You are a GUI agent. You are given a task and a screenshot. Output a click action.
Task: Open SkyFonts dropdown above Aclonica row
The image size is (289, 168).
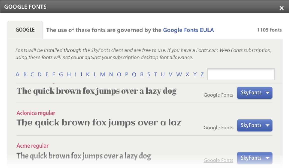coord(255,93)
